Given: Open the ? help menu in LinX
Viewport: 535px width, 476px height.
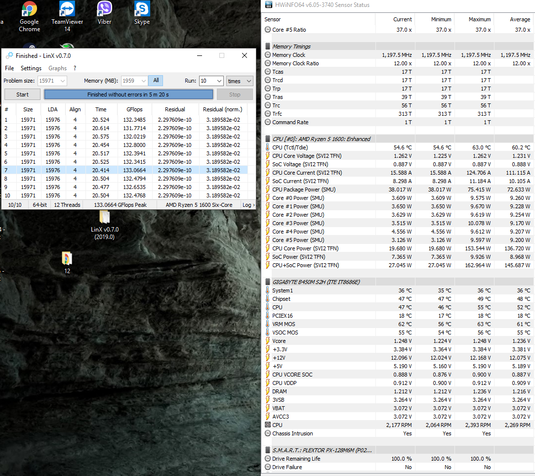Looking at the screenshot, I should click(75, 68).
